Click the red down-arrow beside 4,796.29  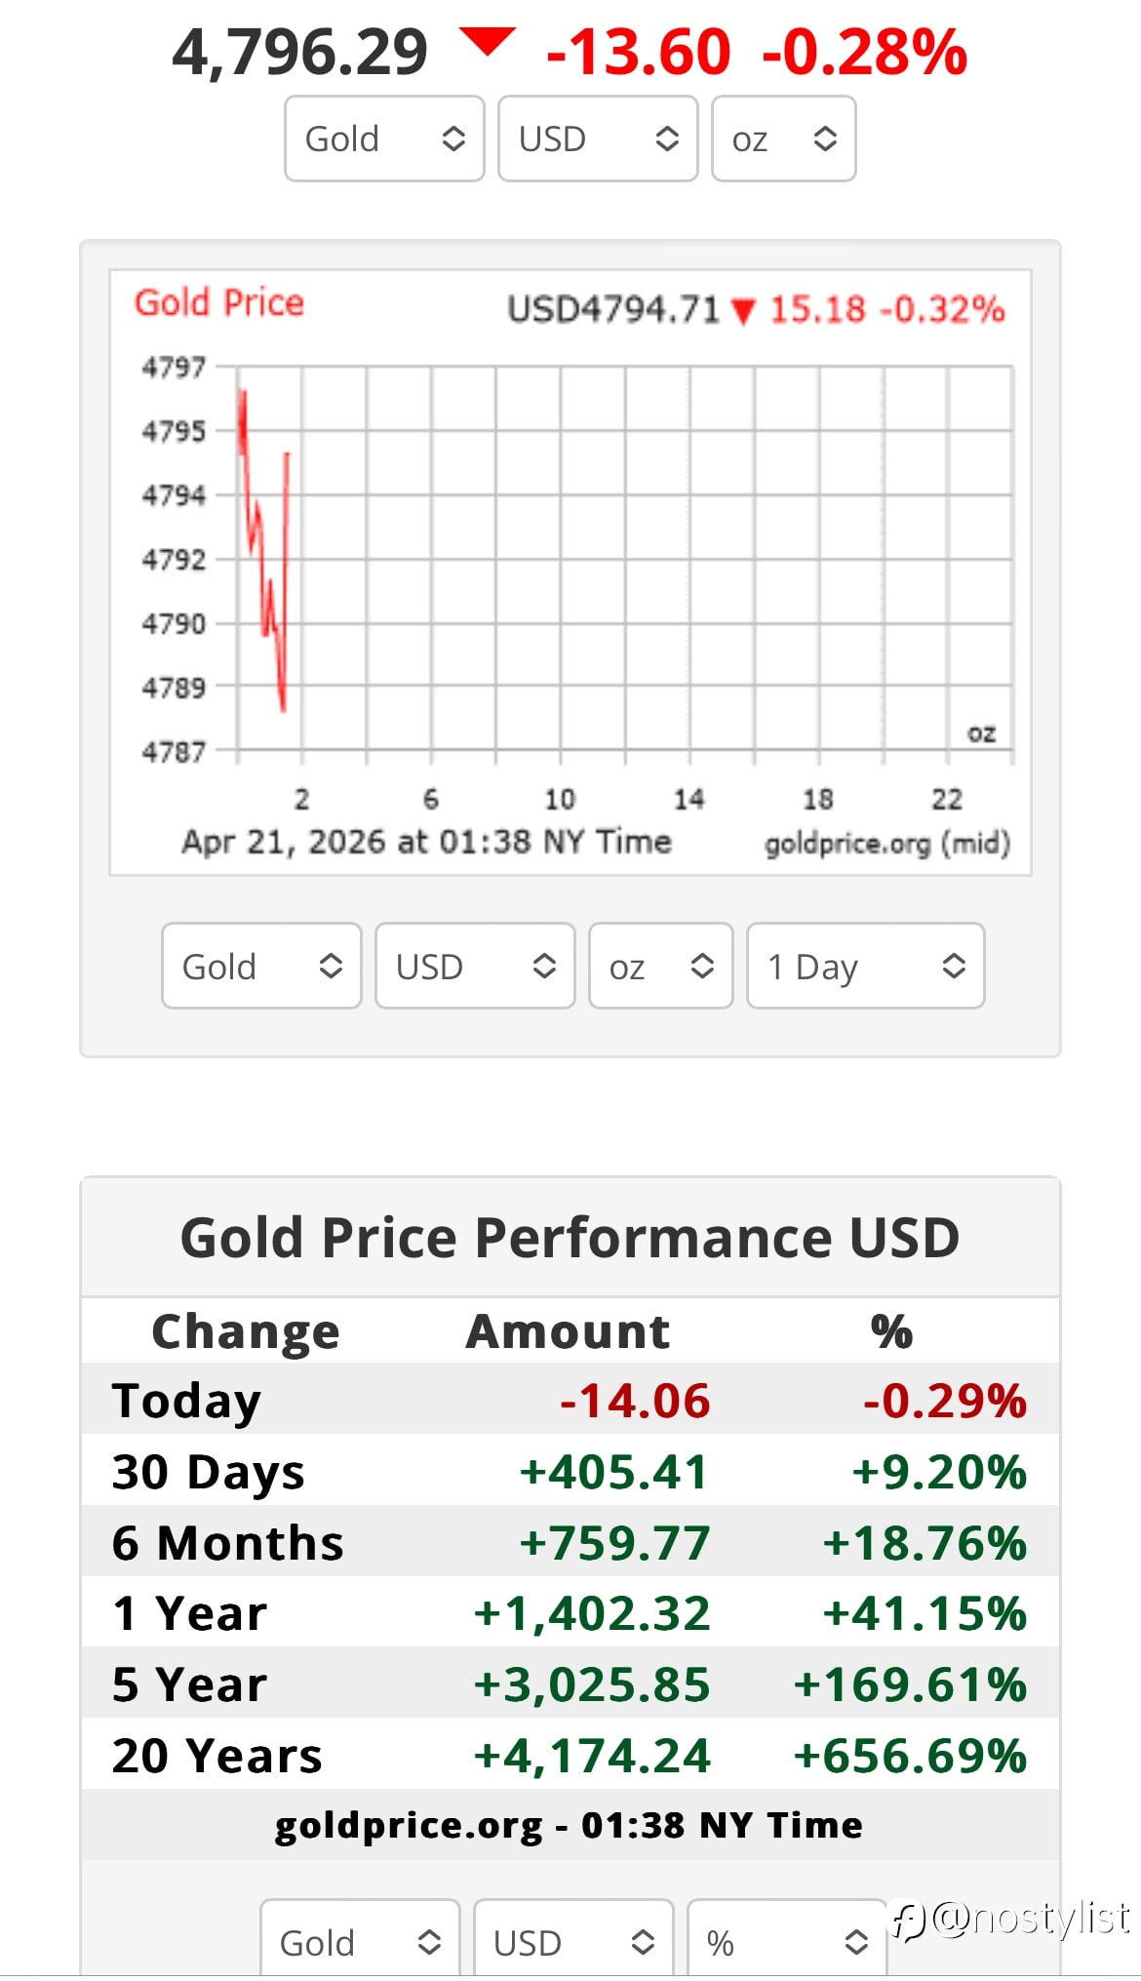click(x=487, y=43)
